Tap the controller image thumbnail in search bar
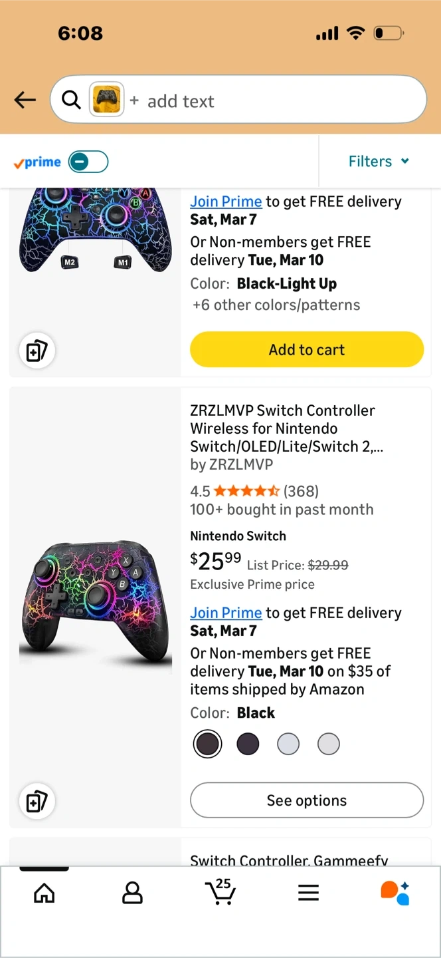Viewport: 441px width, 958px height. [x=107, y=100]
